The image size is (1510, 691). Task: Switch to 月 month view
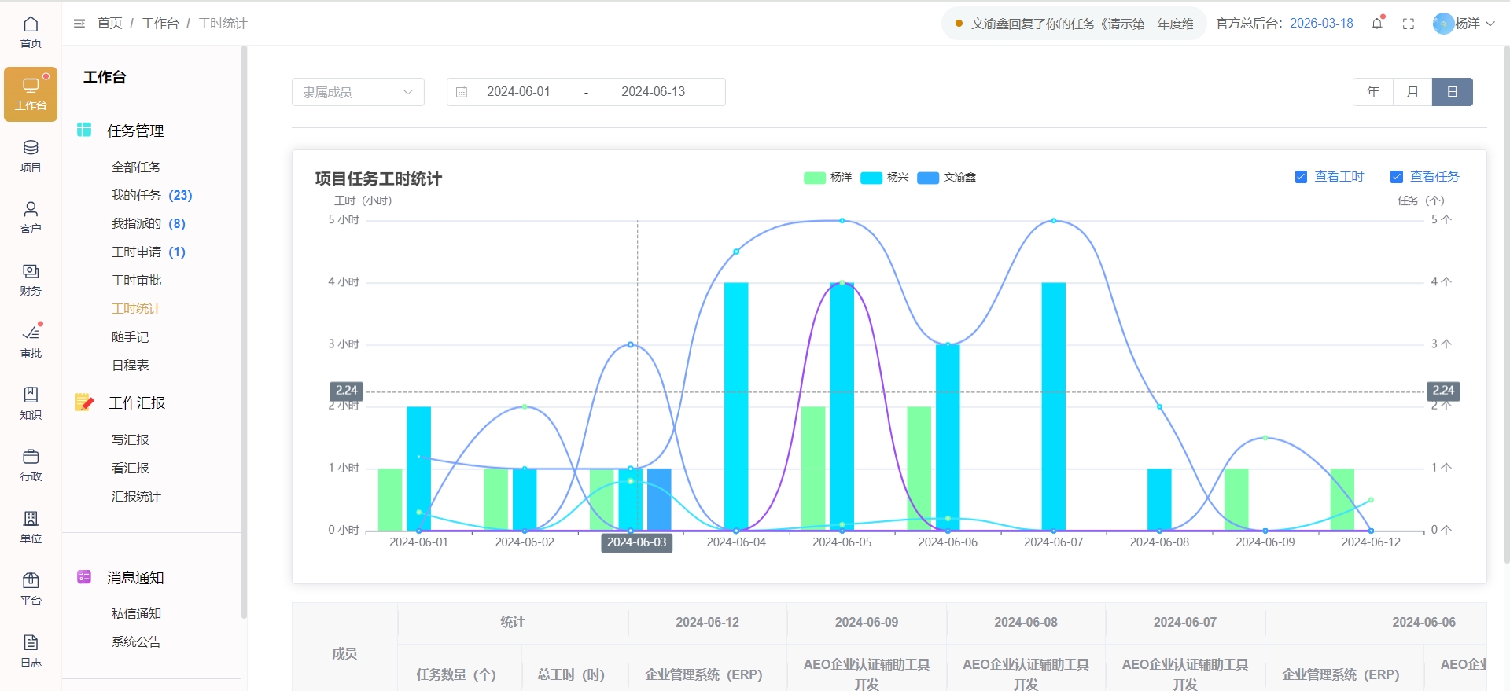pos(1412,92)
